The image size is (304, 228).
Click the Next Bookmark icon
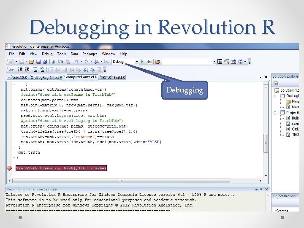[x=65, y=70]
